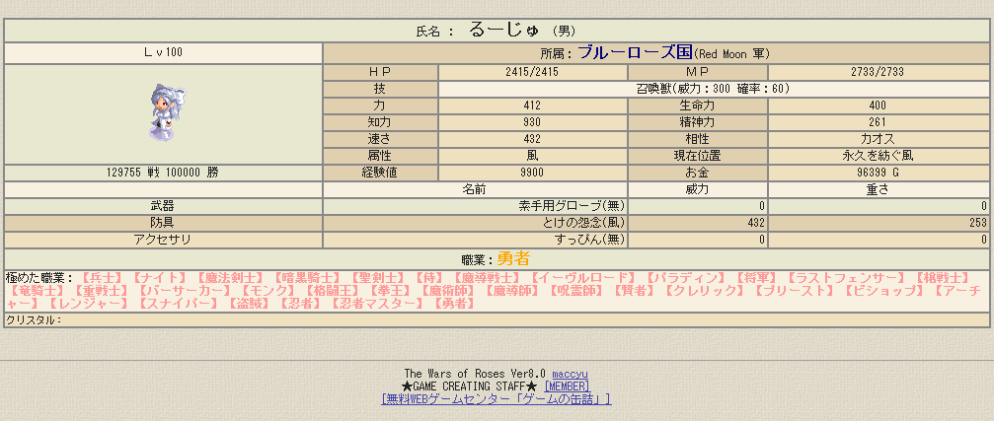Click the current job 勇者 in orange

point(513,259)
